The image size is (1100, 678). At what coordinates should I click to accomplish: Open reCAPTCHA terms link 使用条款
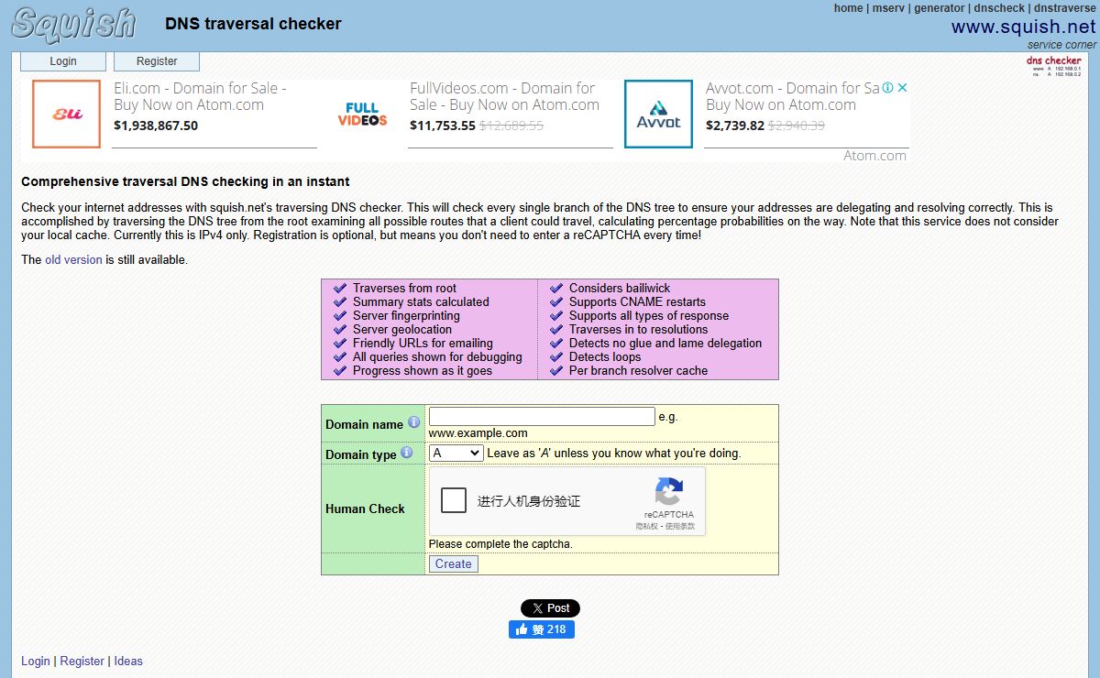tap(680, 527)
